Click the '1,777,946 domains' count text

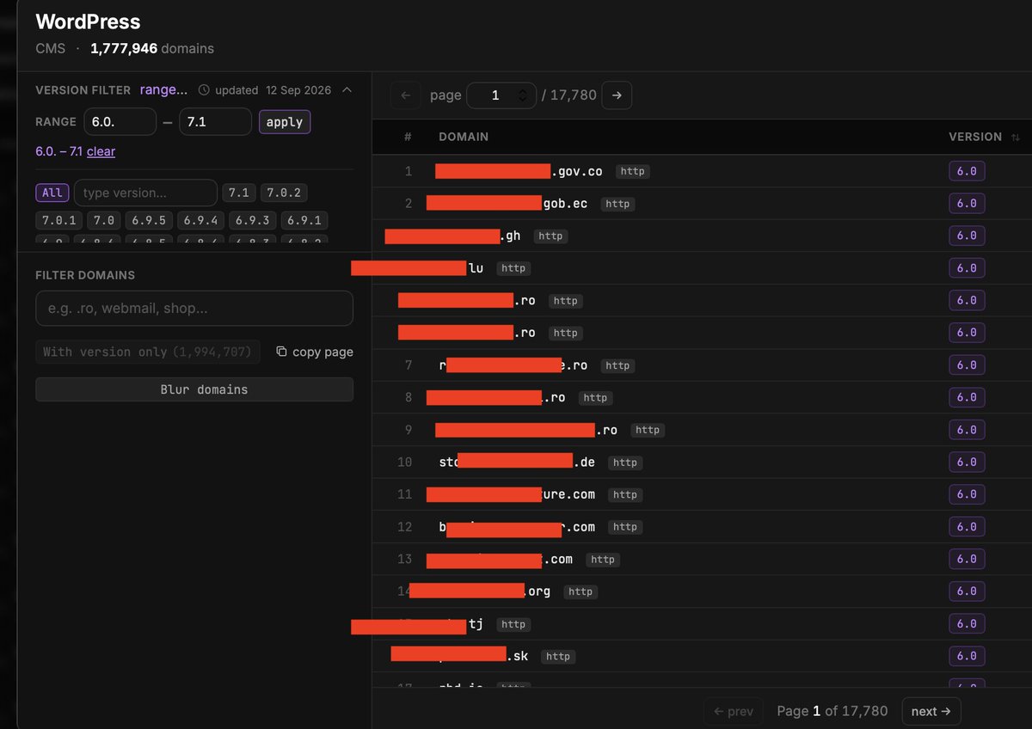click(x=152, y=49)
